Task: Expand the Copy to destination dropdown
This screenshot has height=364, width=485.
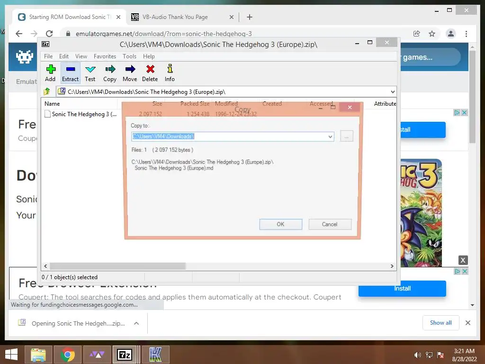Action: (330, 136)
